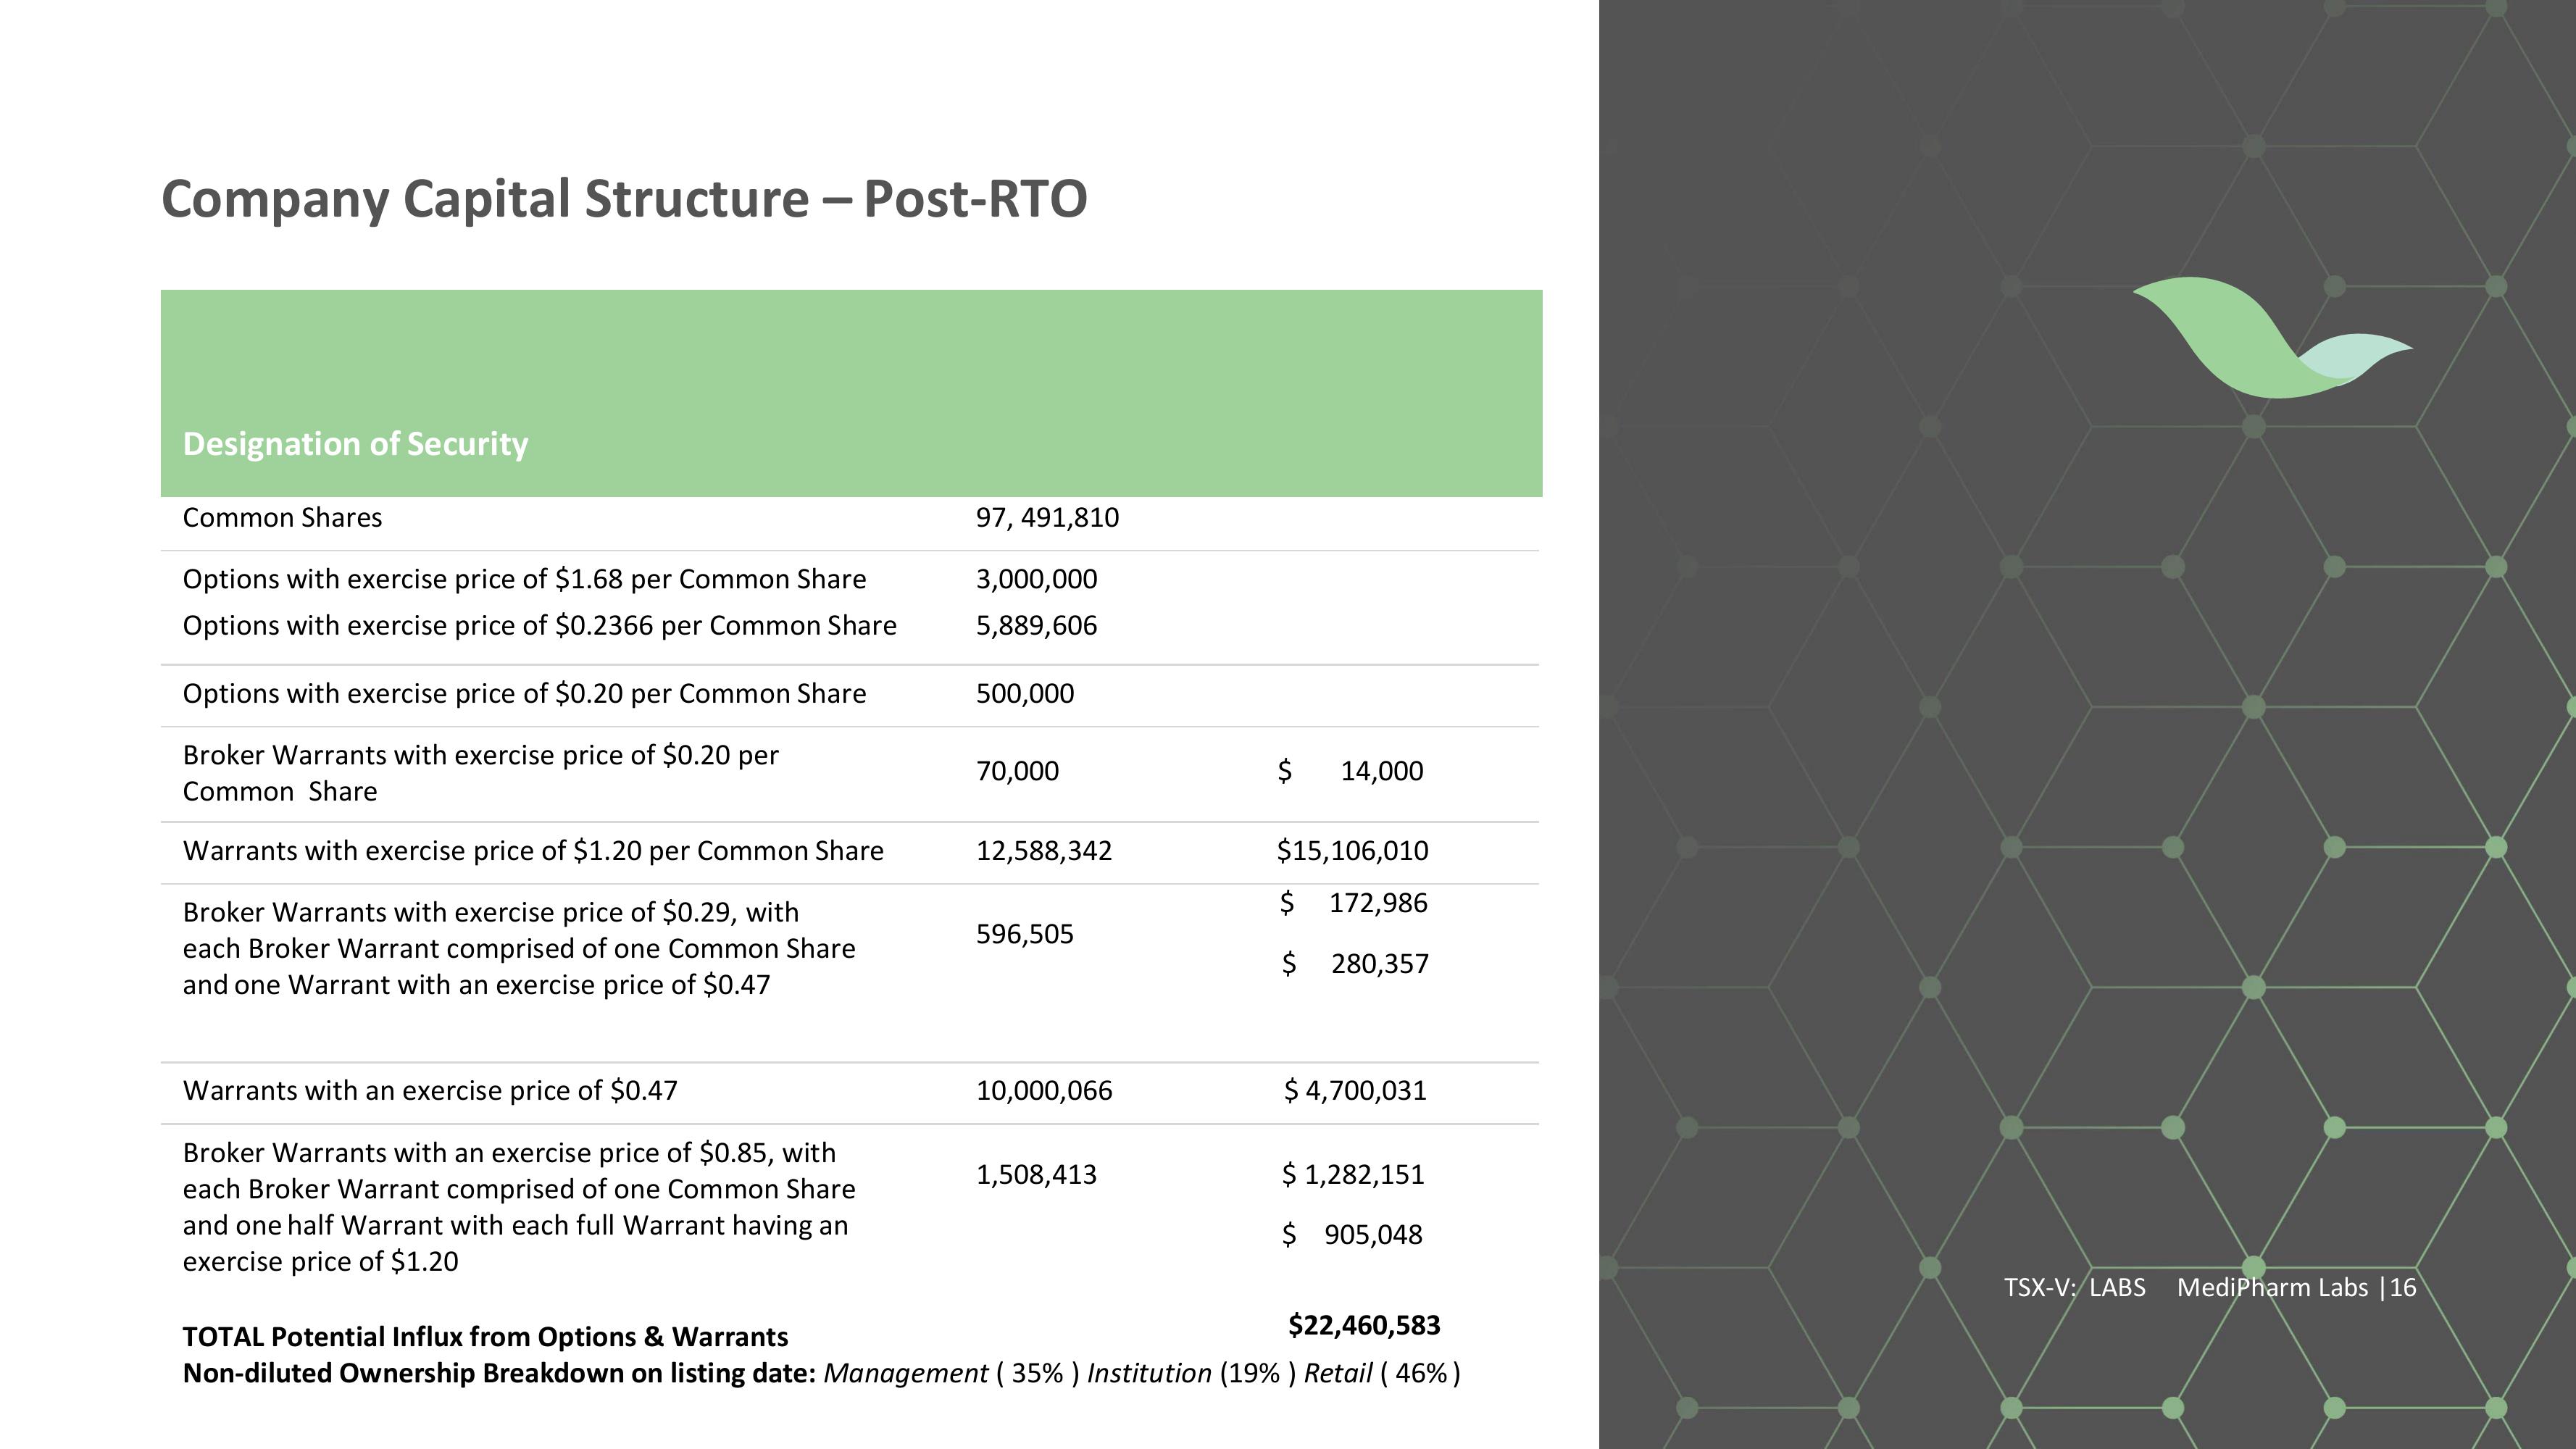The height and width of the screenshot is (1449, 2576).
Task: Click the 5,889,606 value
Action: [1036, 626]
